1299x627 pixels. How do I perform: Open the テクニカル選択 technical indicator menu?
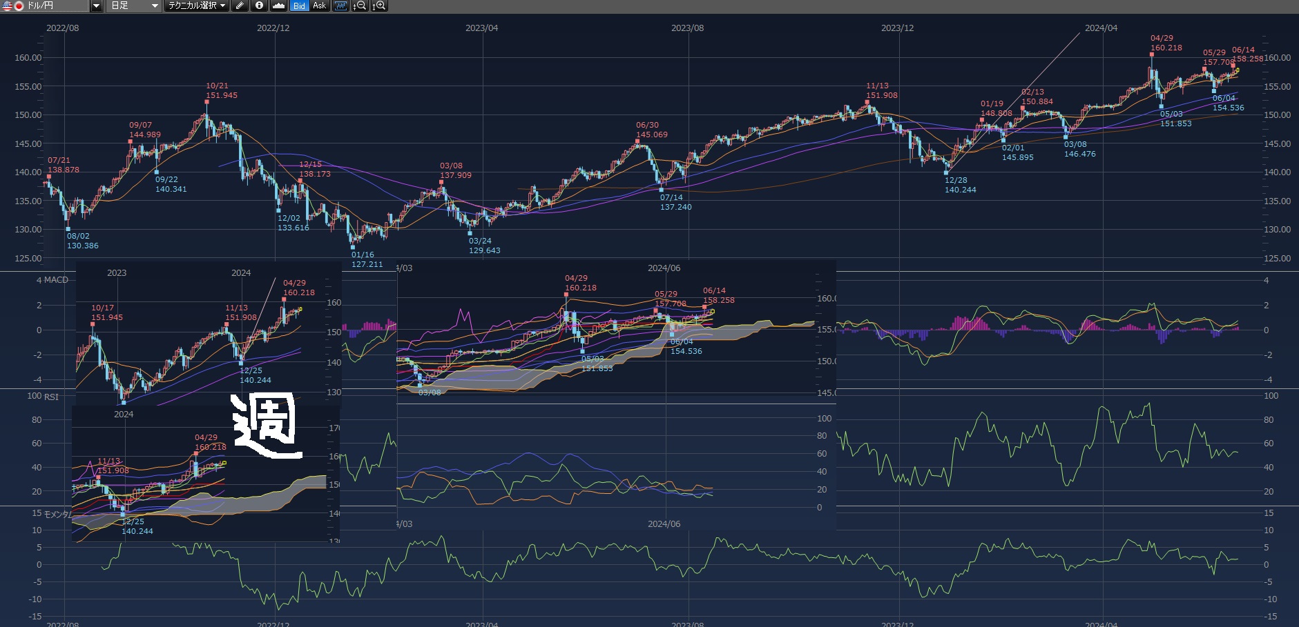coord(197,6)
